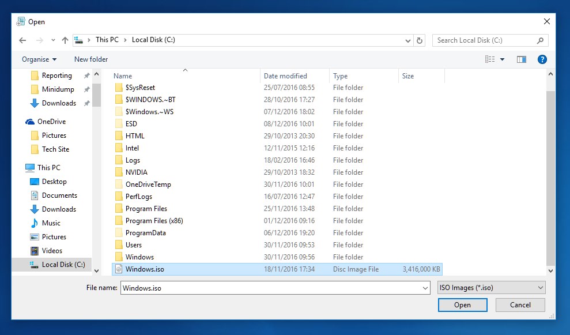Select the NVIDIA folder icon
Image resolution: width=570 pixels, height=335 pixels.
coord(119,172)
